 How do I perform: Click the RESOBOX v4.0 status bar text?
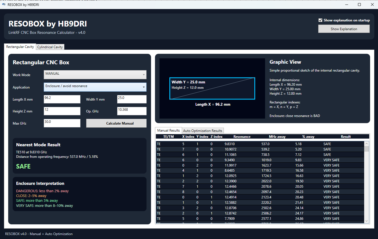point(39,234)
